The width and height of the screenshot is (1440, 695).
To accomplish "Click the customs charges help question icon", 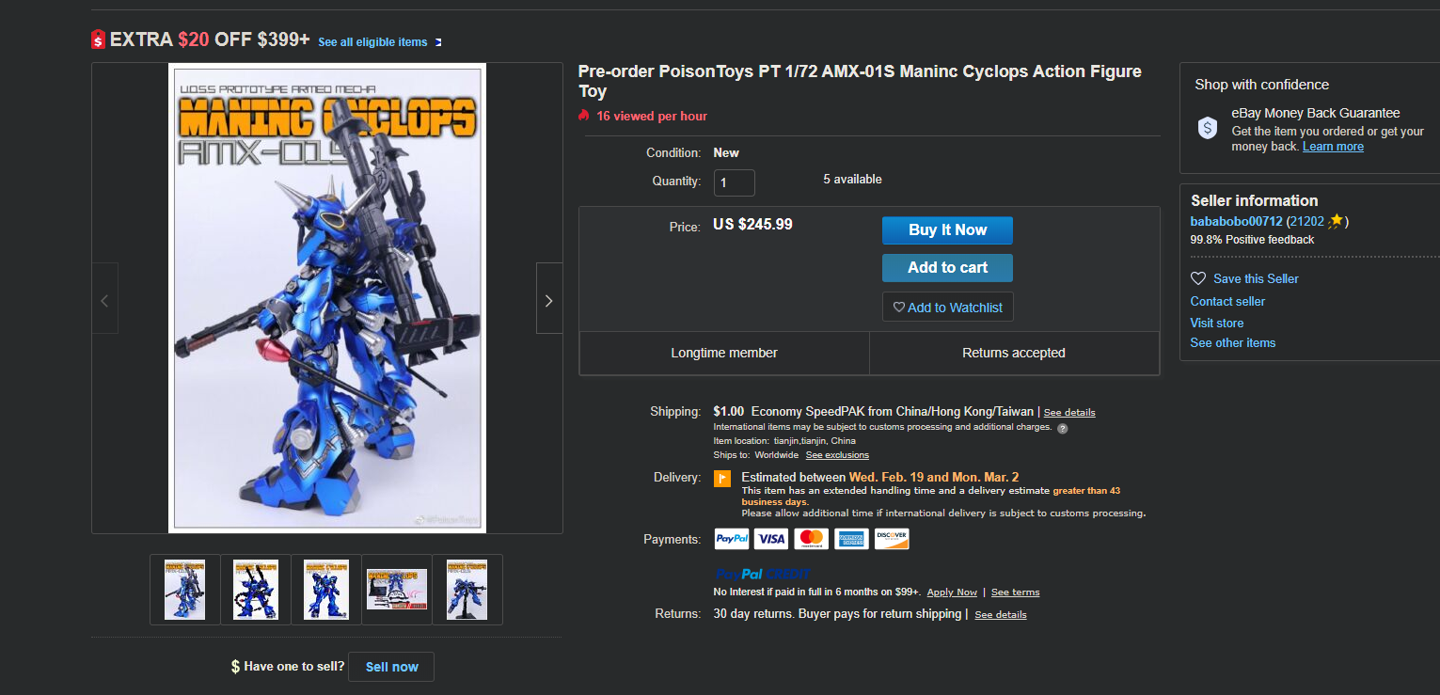I will 1062,428.
